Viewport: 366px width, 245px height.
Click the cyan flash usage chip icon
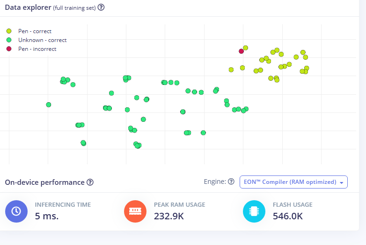[254, 211]
